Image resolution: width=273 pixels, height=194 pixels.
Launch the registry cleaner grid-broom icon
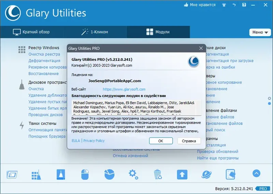pos(36,175)
